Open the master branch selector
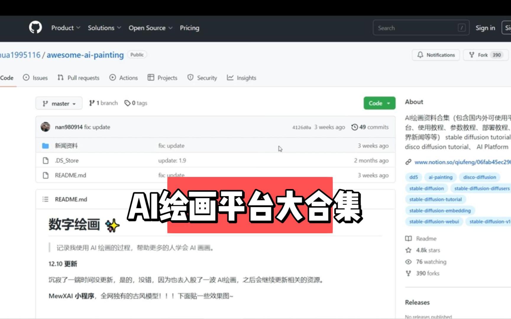 tap(59, 103)
